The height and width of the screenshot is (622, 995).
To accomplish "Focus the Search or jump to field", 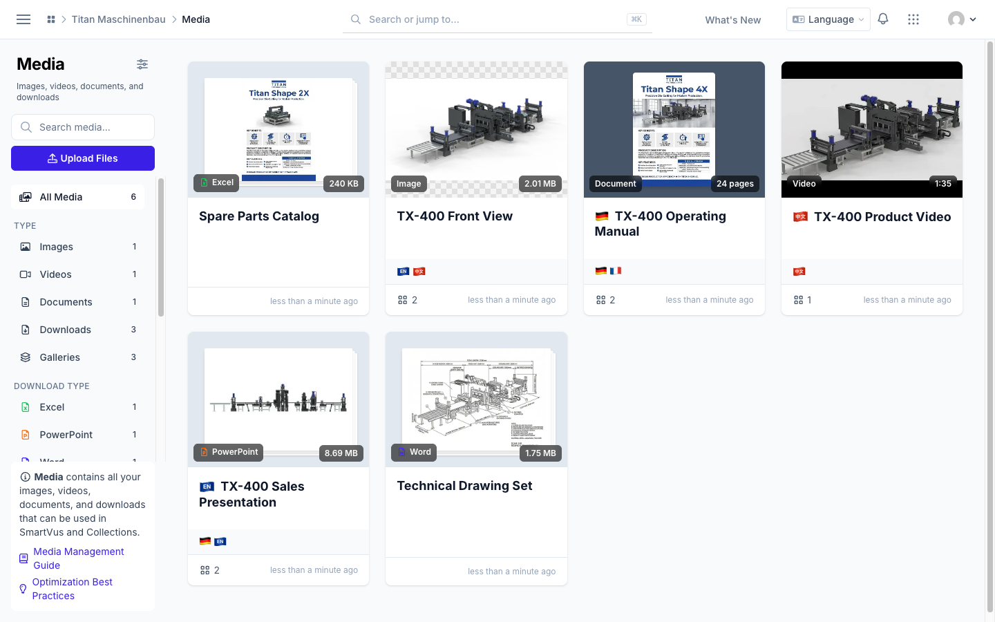I will pyautogui.click(x=497, y=19).
